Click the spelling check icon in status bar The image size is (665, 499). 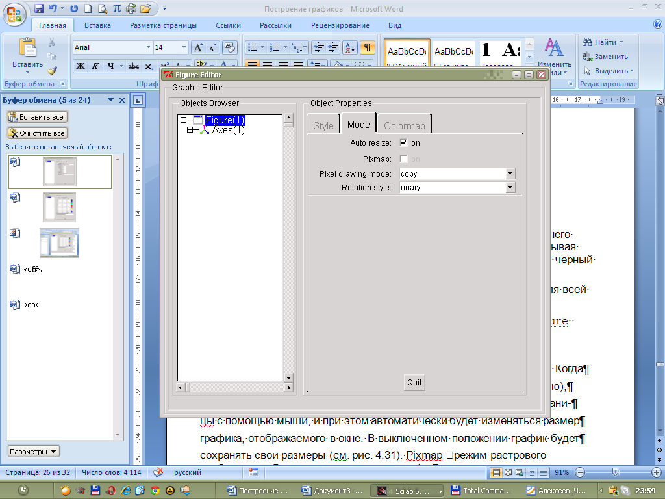pos(158,472)
